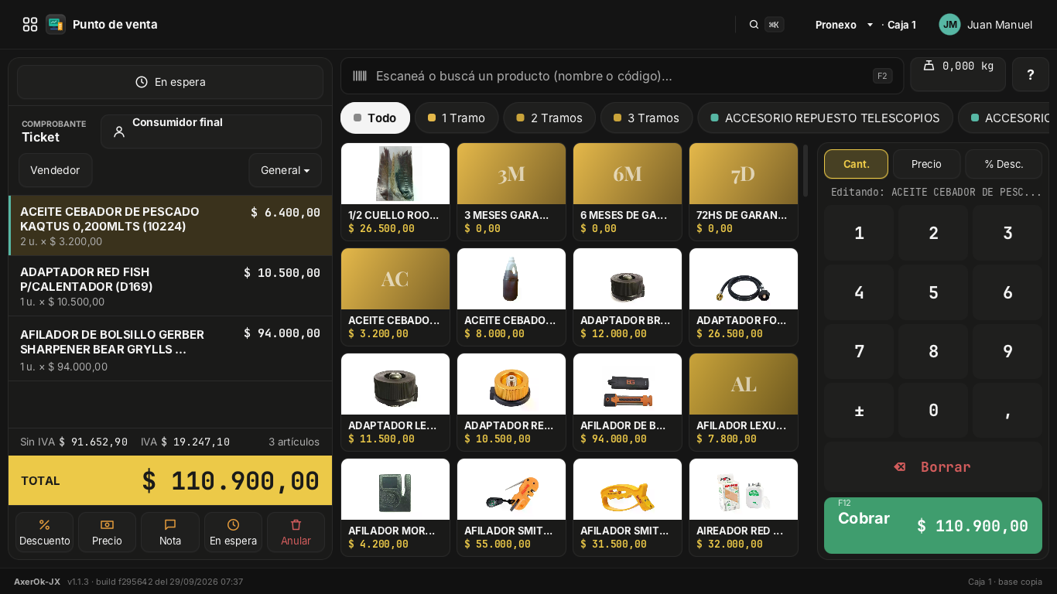The image size is (1057, 594).
Task: Select the Todo category tab
Action: [x=375, y=118]
